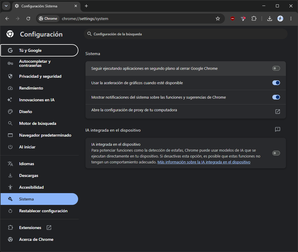This screenshot has width=298, height=252.
Task: Open Extensiones from the sidebar
Action: coord(39,228)
